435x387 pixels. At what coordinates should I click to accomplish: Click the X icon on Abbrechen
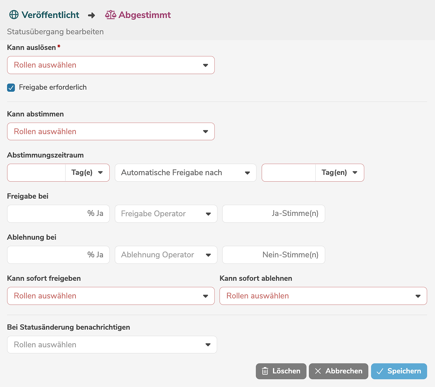point(318,371)
